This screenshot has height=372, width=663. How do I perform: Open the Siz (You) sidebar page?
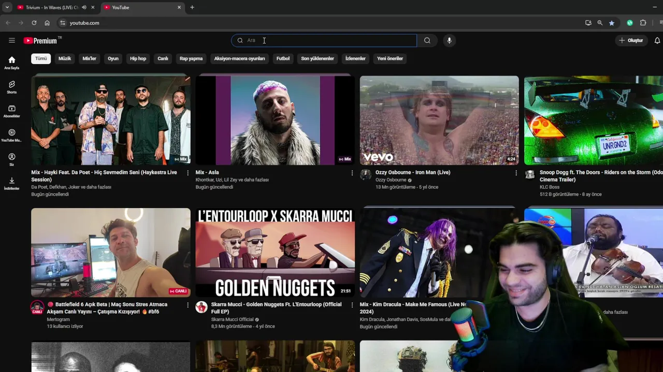point(12,159)
